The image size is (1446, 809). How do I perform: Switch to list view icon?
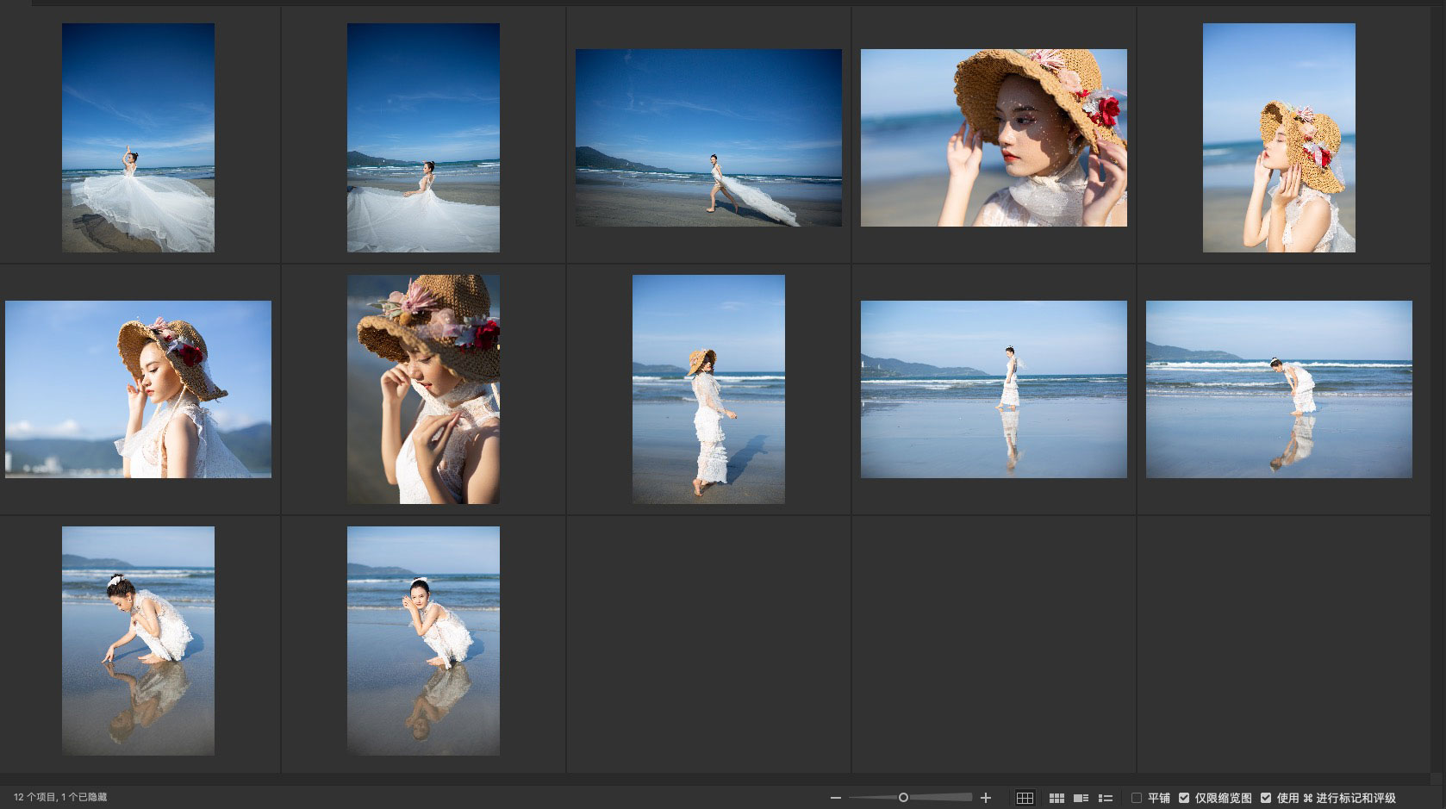[x=1106, y=798]
